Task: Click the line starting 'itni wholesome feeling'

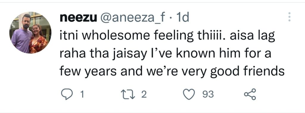Action: coord(167,36)
